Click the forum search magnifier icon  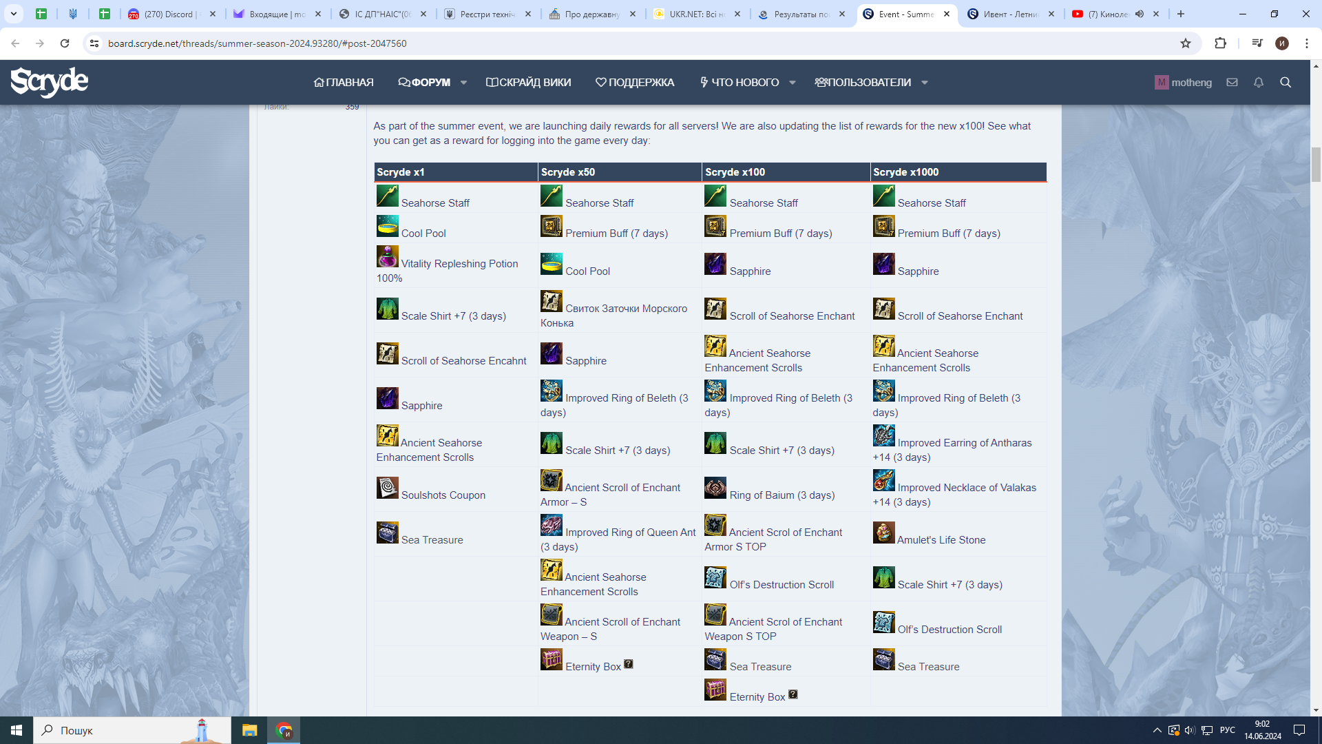click(x=1285, y=82)
